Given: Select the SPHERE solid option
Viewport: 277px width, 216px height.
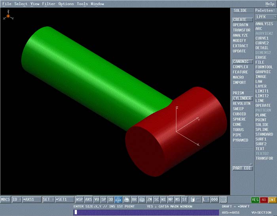Looking at the screenshot, I should [x=239, y=119].
